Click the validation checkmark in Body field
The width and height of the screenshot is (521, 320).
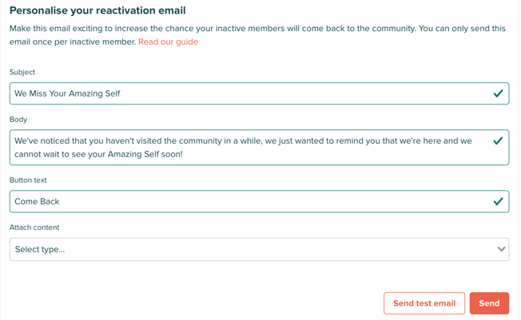point(498,141)
